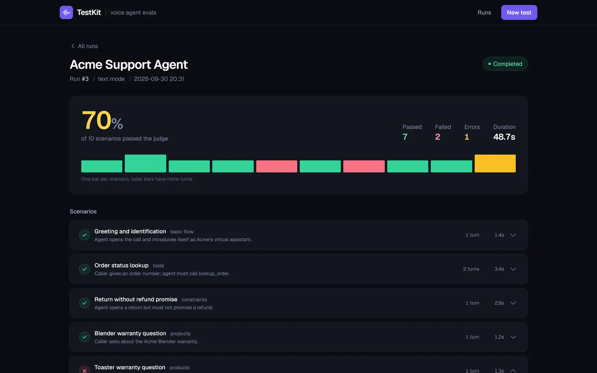
Task: Click the Passed count 7
Action: [x=405, y=137]
